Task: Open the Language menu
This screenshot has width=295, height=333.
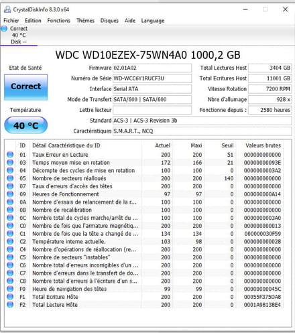Action: [x=153, y=21]
